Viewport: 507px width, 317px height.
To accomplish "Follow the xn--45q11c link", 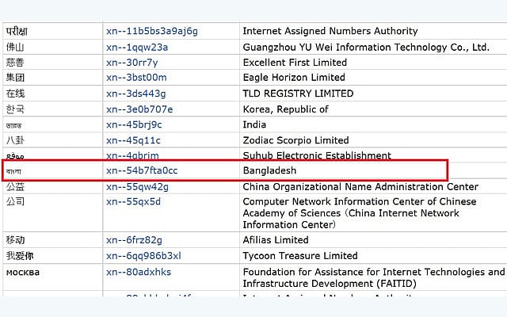I will pos(133,140).
